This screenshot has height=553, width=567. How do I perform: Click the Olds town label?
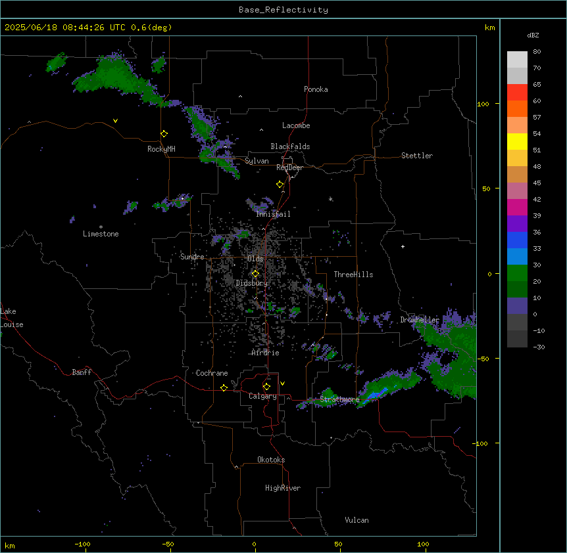tap(255, 259)
